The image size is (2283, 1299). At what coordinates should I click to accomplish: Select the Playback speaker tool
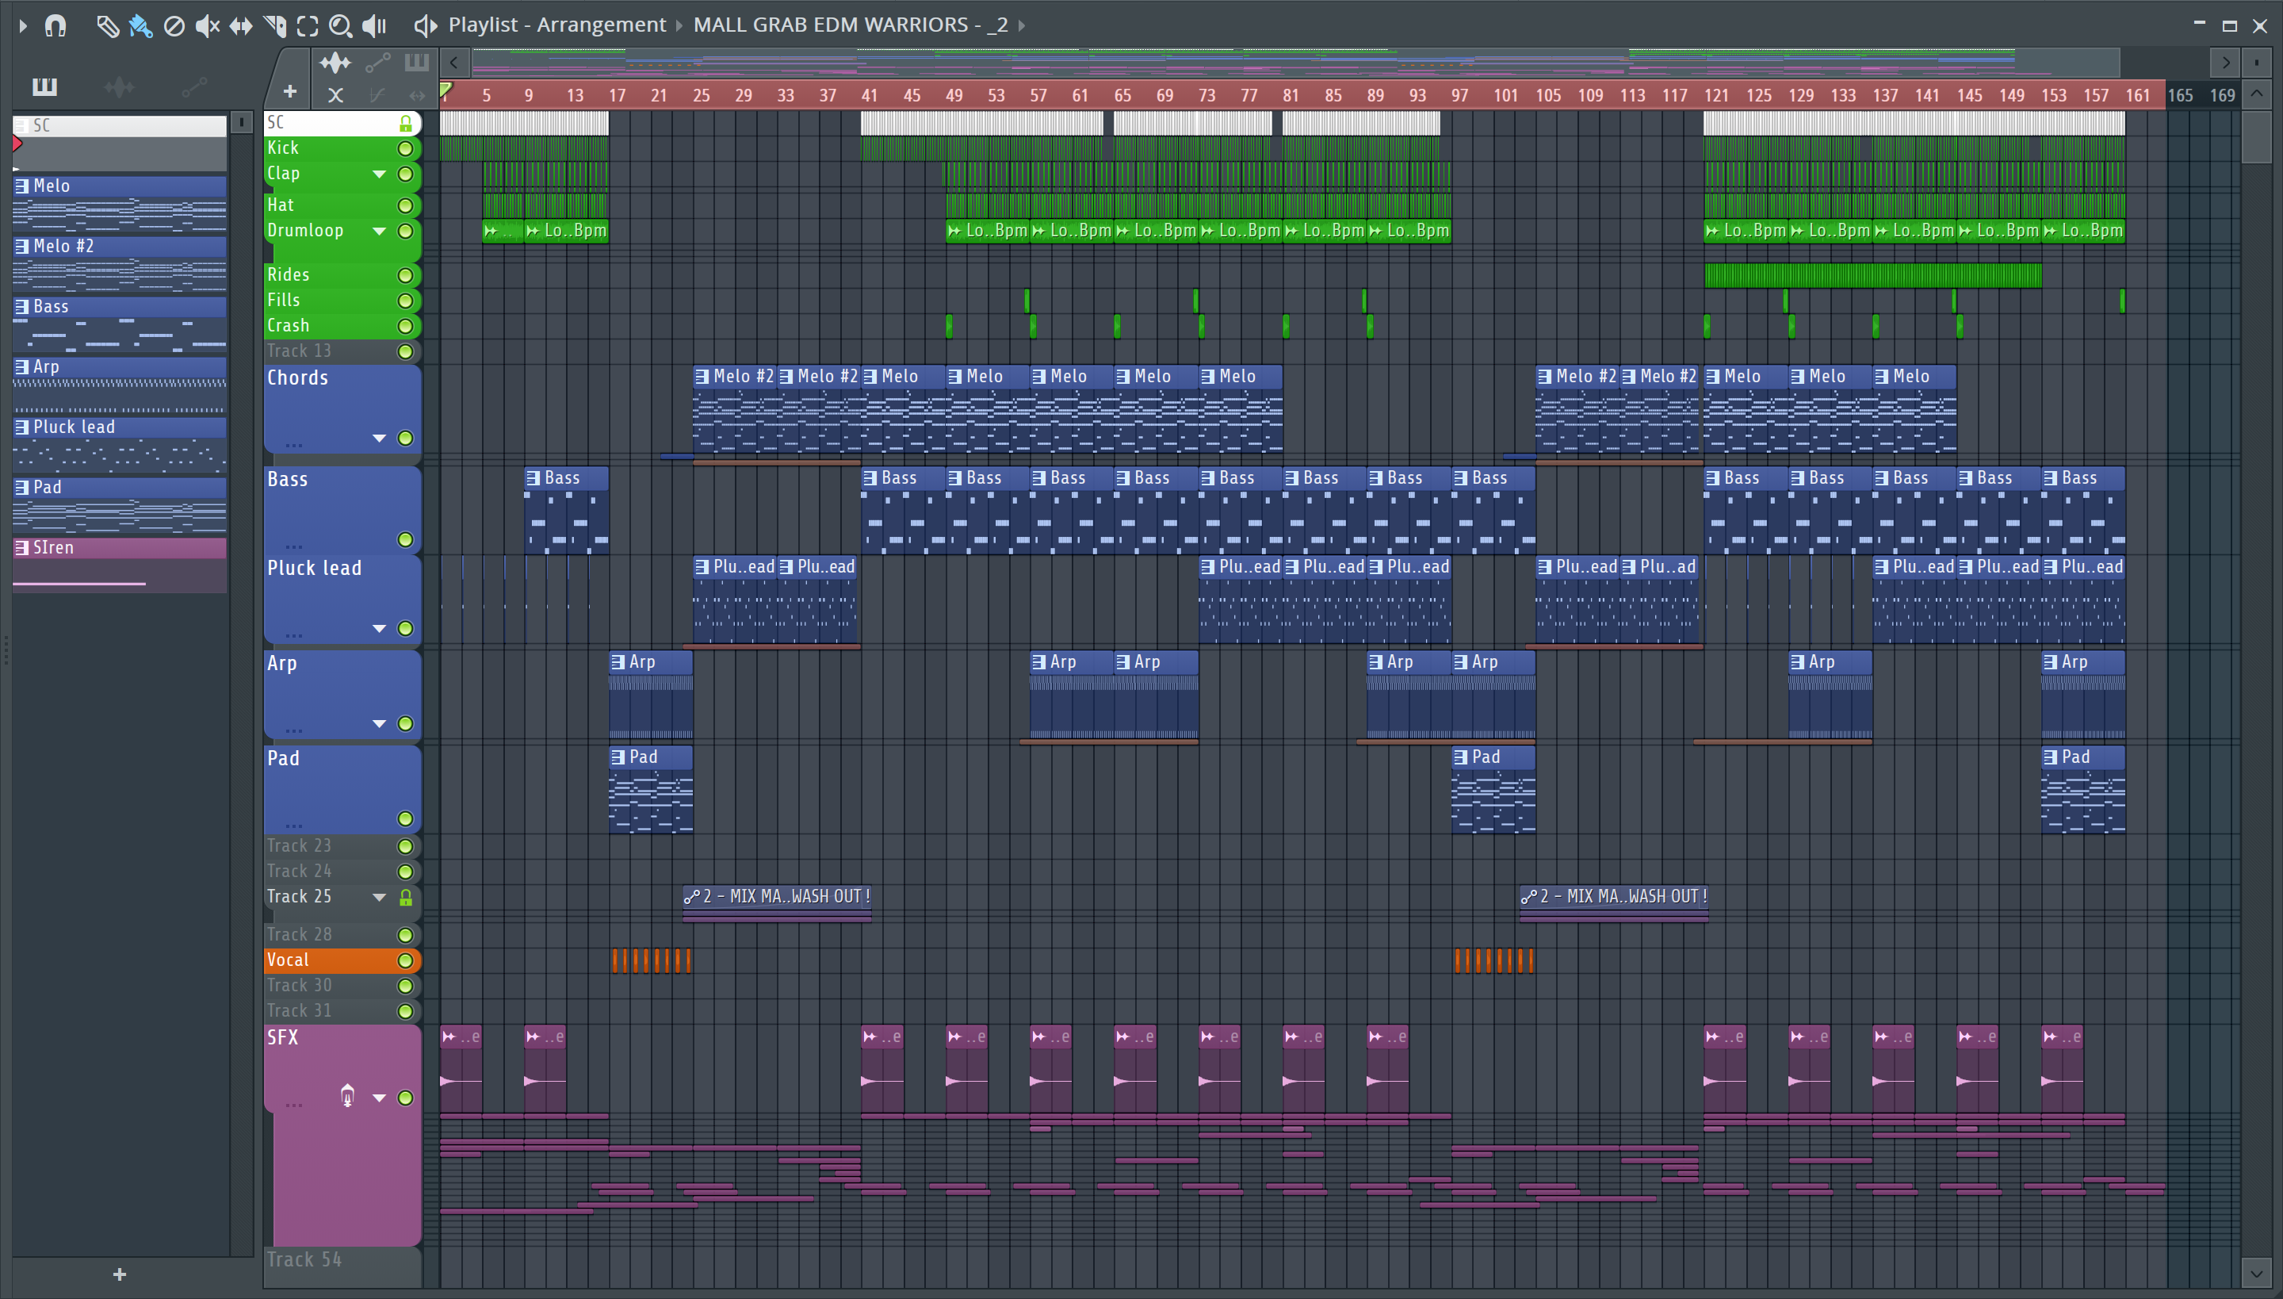pos(373,26)
